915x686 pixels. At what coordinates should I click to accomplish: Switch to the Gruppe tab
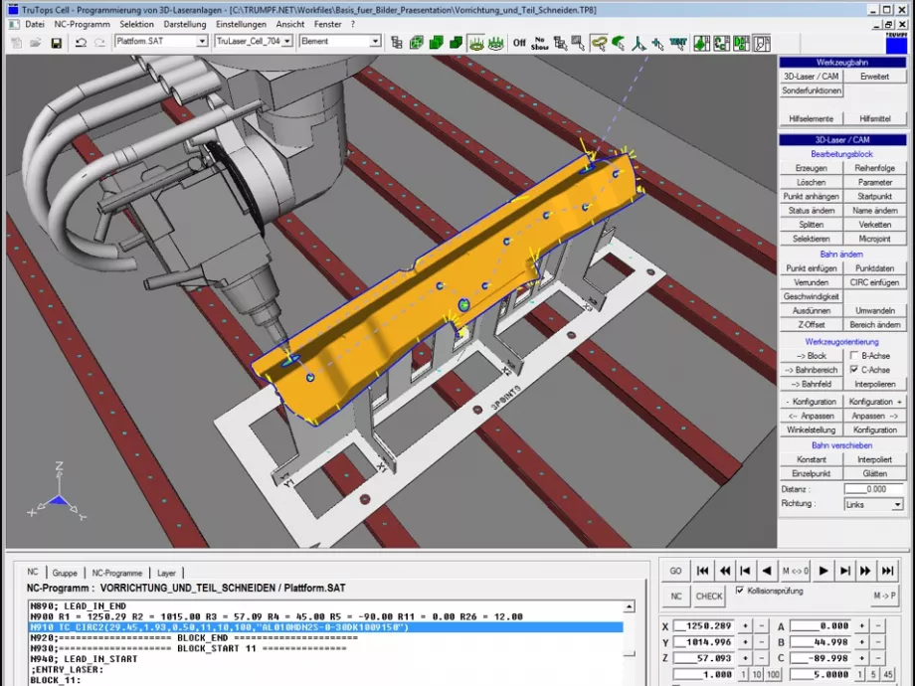click(65, 573)
